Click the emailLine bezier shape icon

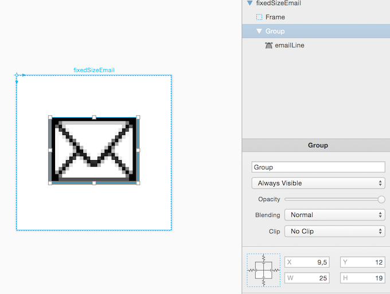click(x=268, y=45)
